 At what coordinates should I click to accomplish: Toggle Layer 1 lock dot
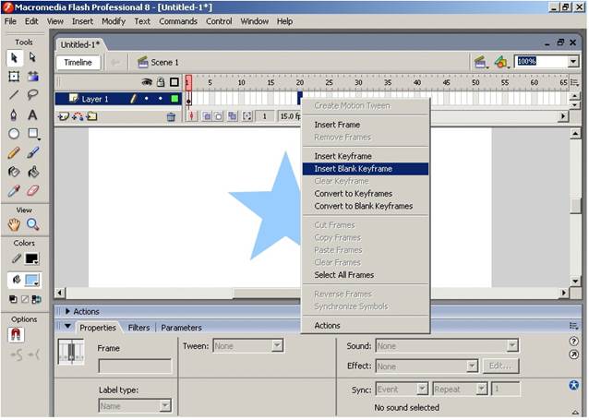pyautogui.click(x=161, y=99)
